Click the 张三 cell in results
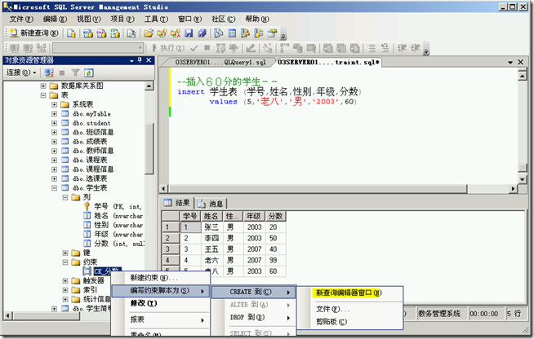The height and width of the screenshot is (339, 534). point(211,227)
